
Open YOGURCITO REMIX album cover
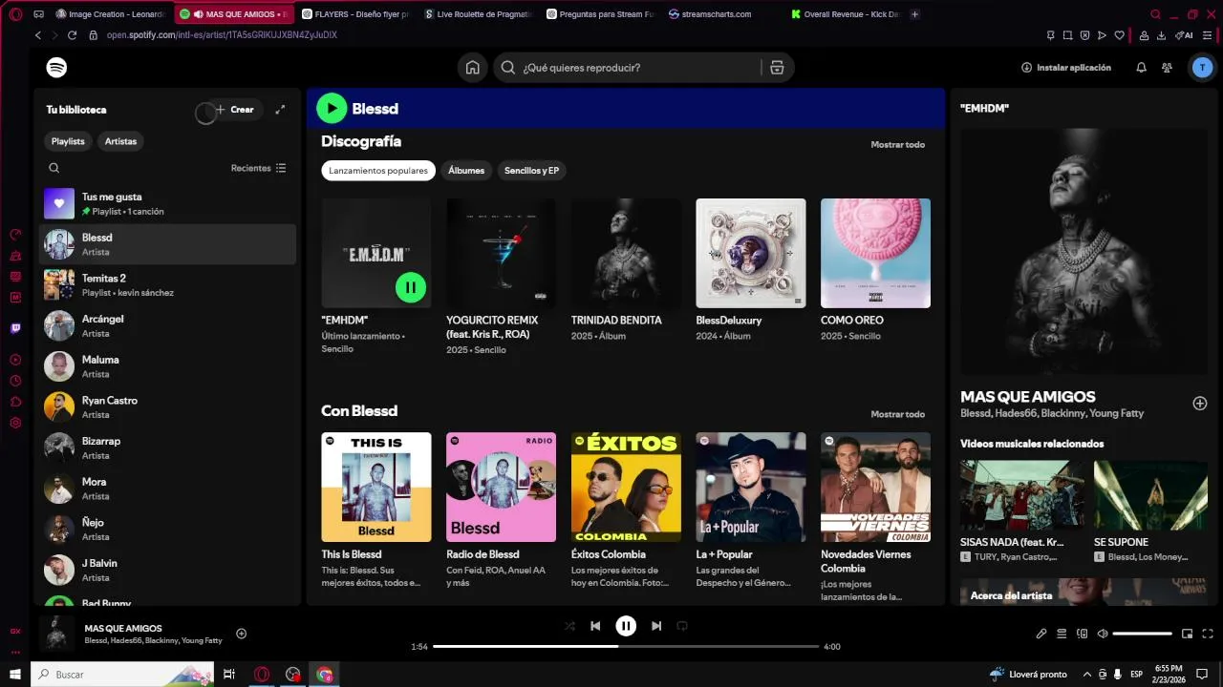(501, 253)
